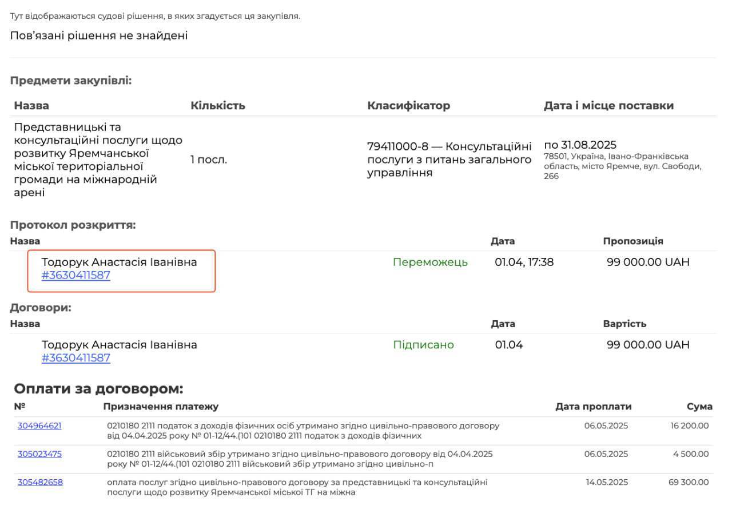
Task: Open payment number 305482658
Action: click(40, 482)
